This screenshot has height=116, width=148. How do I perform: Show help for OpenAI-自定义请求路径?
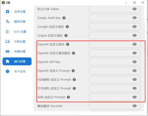pos(73,53)
